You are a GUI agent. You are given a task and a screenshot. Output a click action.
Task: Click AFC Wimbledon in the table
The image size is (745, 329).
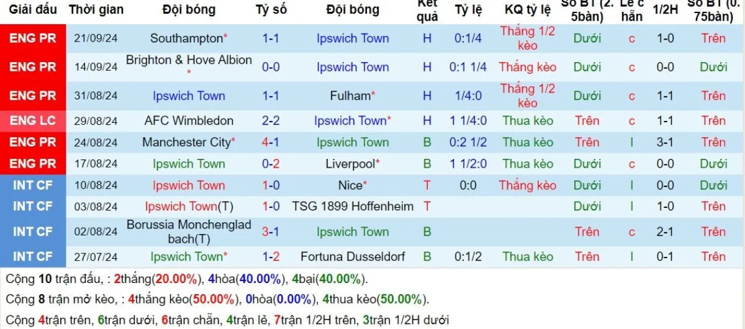[189, 121]
